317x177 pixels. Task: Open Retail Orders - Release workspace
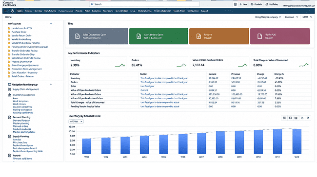tap(22, 76)
